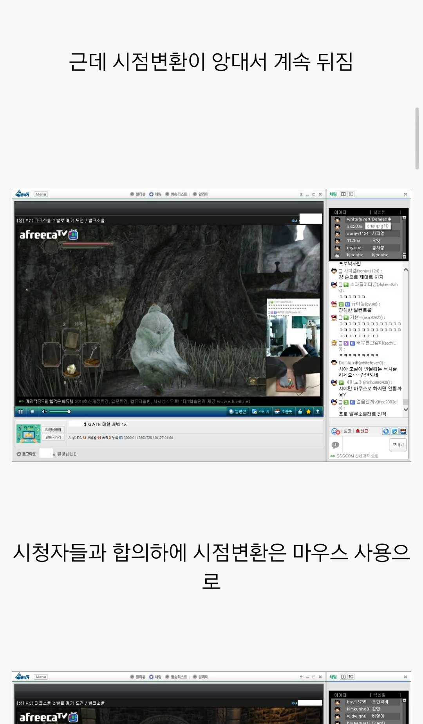Image resolution: width=423 pixels, height=724 pixels.
Task: Add the broadcast to favorites with the star icon
Action: (309, 412)
